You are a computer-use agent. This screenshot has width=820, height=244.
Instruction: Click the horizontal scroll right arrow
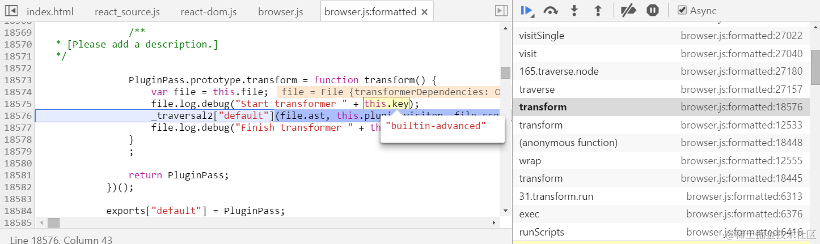pyautogui.click(x=493, y=223)
